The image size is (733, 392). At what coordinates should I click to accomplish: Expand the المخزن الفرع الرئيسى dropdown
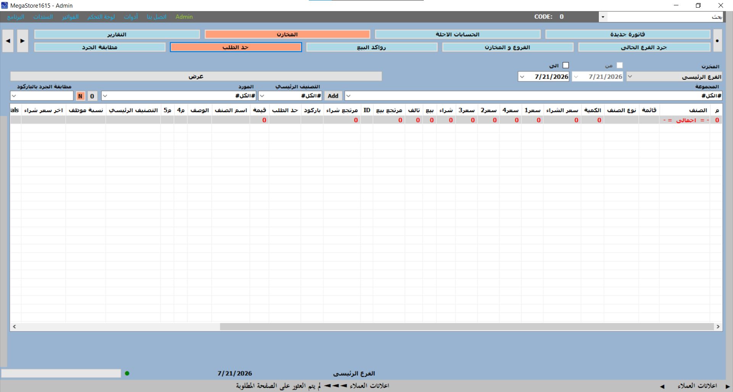[x=630, y=76]
